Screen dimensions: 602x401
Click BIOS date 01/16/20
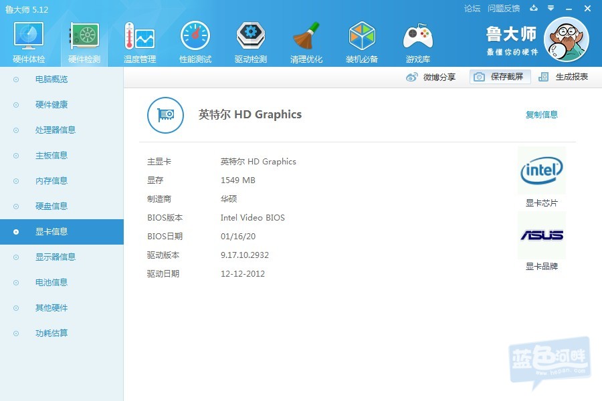click(238, 237)
